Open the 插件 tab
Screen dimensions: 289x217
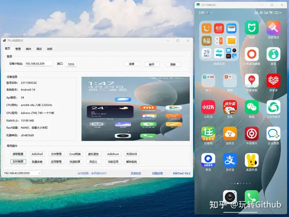click(28, 49)
